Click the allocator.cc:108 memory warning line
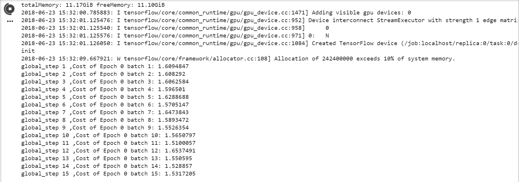The width and height of the screenshot is (519, 182). coord(238,59)
